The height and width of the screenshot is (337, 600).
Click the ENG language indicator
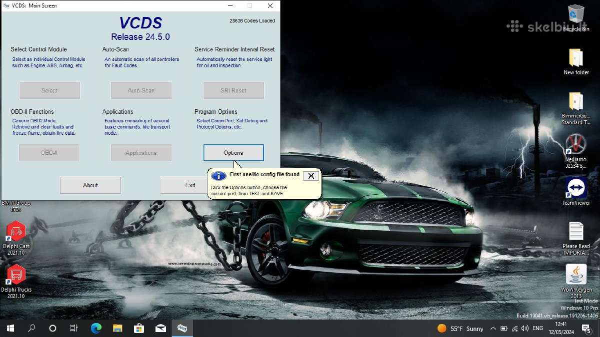click(x=538, y=329)
